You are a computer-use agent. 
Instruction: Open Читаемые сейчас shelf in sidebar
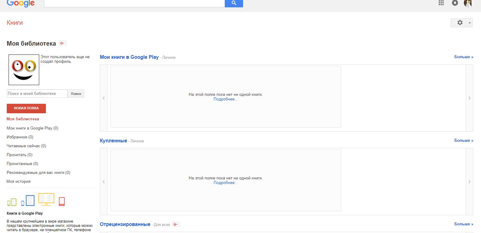pos(26,146)
